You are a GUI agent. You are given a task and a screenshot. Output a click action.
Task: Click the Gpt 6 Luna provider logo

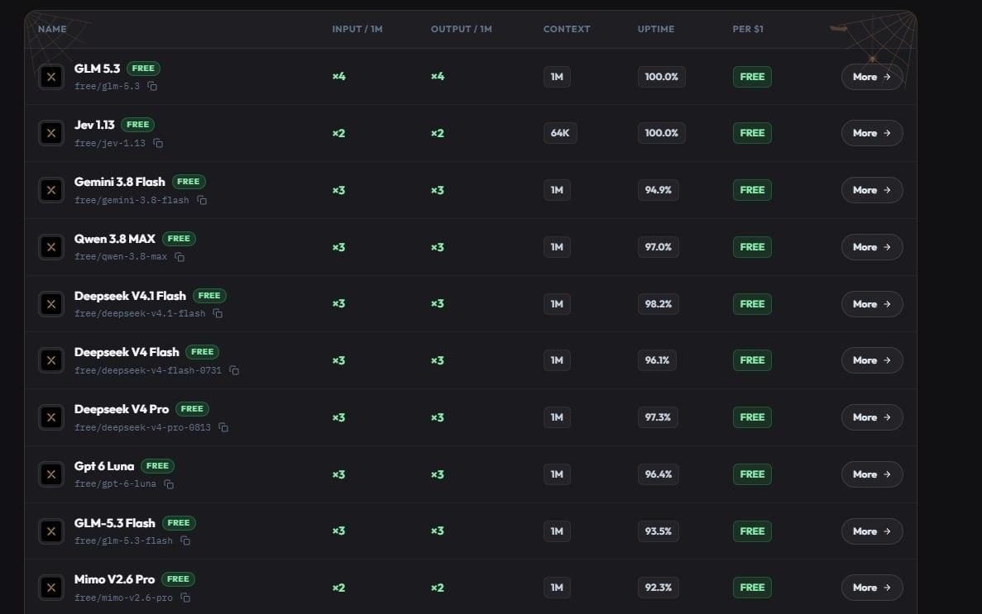pyautogui.click(x=51, y=474)
